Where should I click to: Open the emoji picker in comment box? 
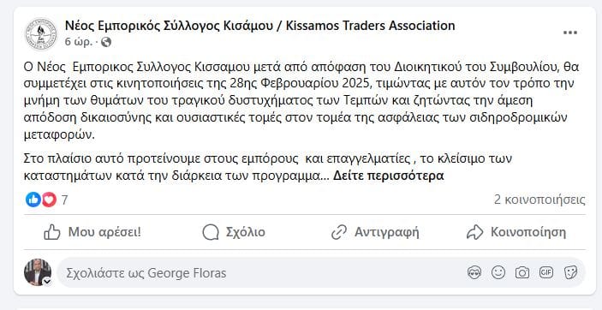coord(498,272)
